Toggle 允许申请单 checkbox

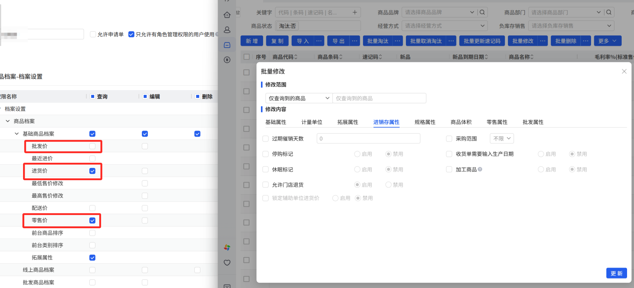tap(93, 34)
